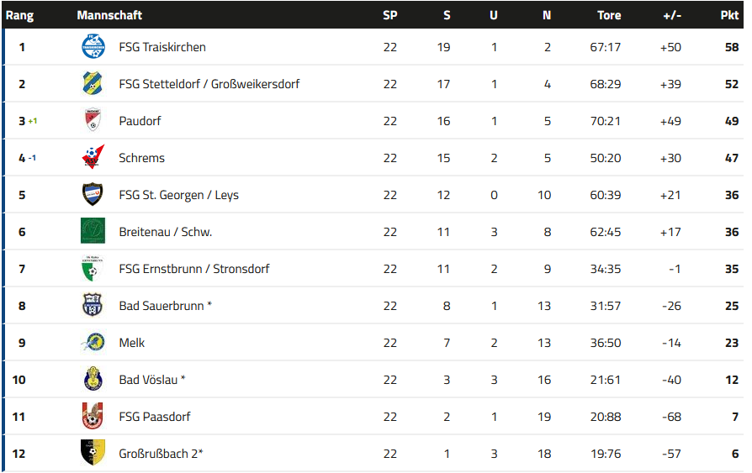Click the Rang column header
The image size is (752, 473).
coord(19,15)
